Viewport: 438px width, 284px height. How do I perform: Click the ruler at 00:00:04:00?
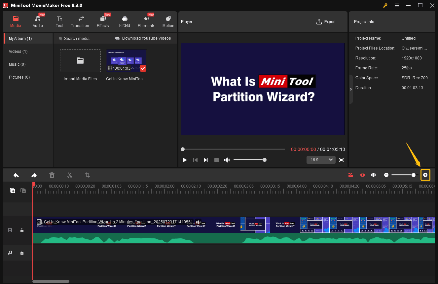[x=297, y=186]
